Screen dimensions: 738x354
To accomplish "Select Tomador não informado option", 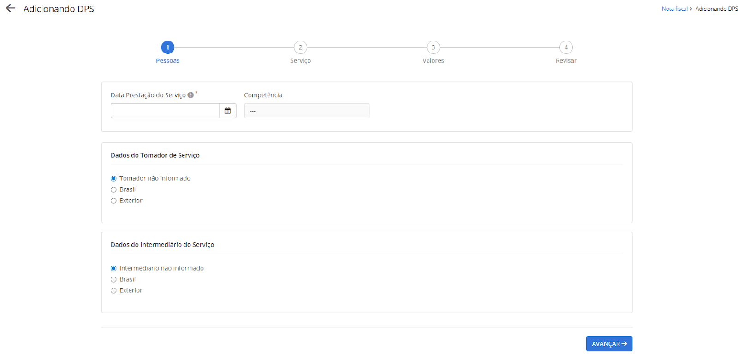I will click(x=113, y=178).
